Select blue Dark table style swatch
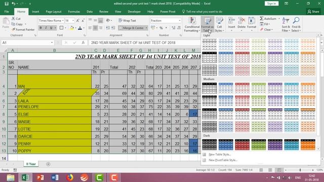Screen dimensions: 324x182 pos(226,145)
